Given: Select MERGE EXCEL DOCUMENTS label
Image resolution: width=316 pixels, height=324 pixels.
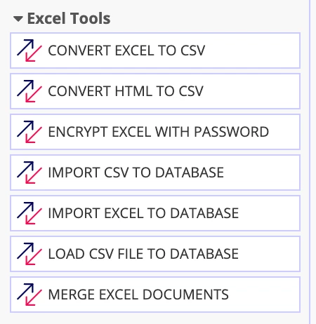Looking at the screenshot, I should click(138, 295).
